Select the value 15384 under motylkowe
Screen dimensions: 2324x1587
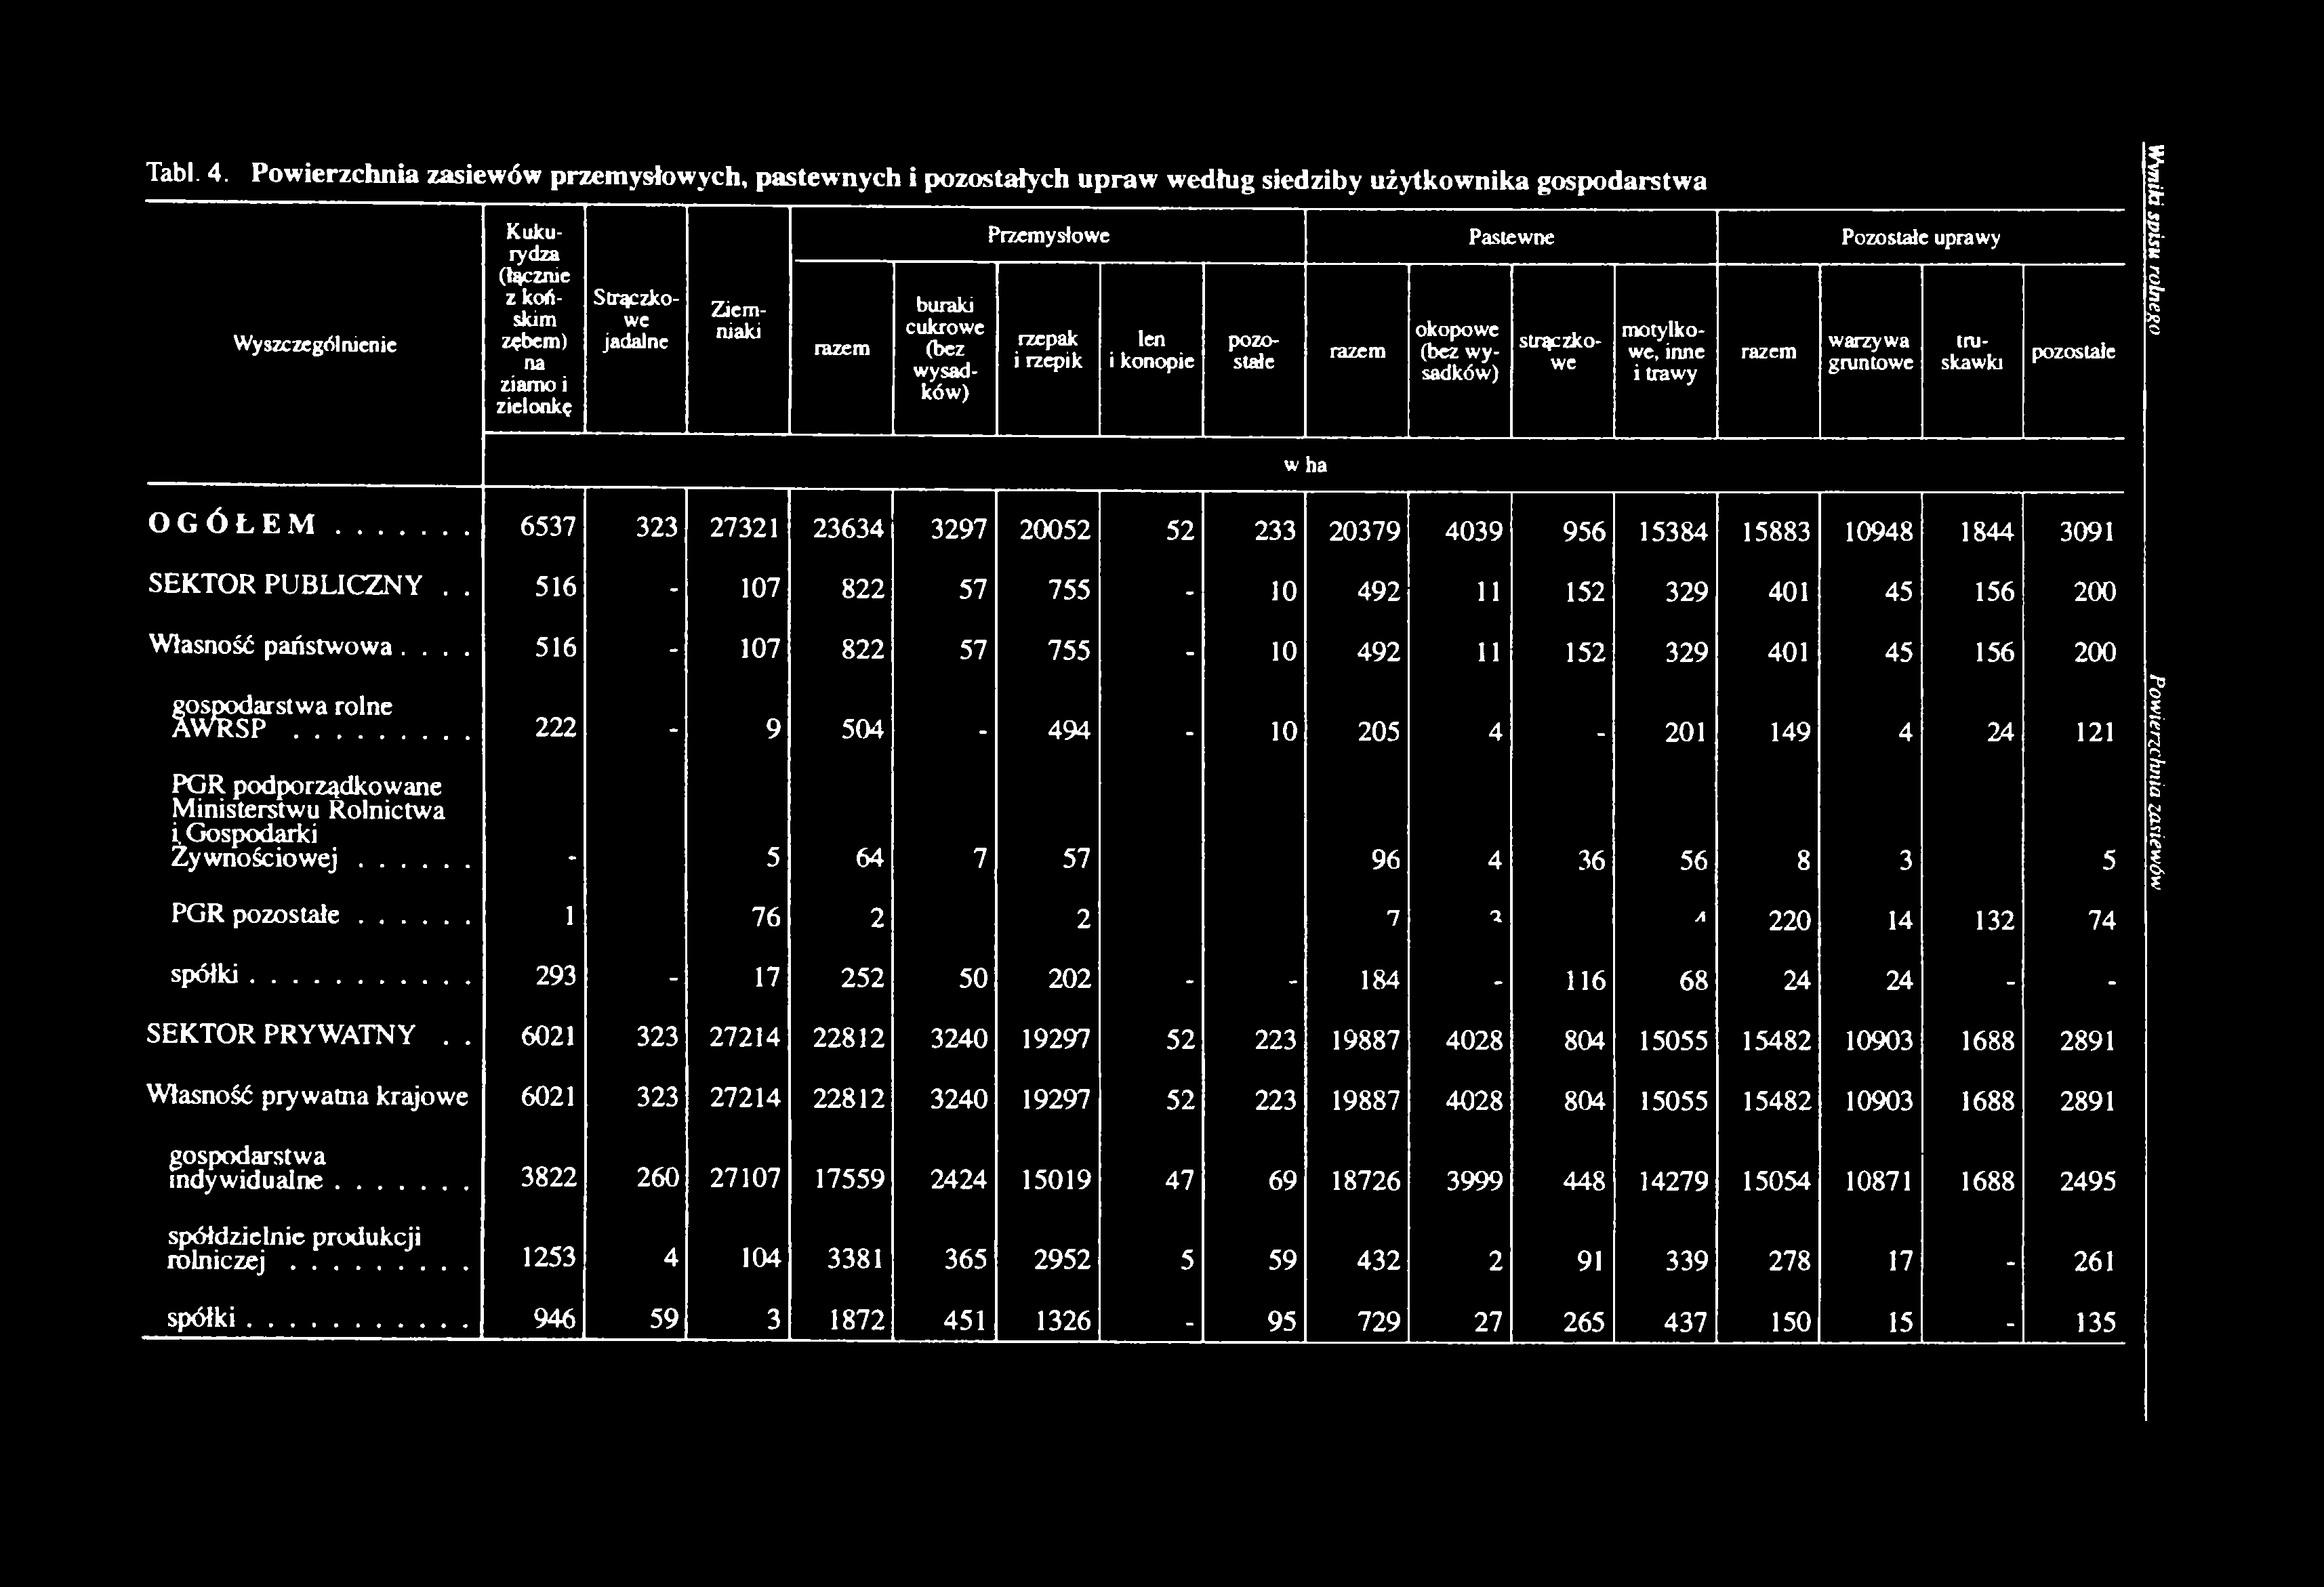pos(1673,531)
